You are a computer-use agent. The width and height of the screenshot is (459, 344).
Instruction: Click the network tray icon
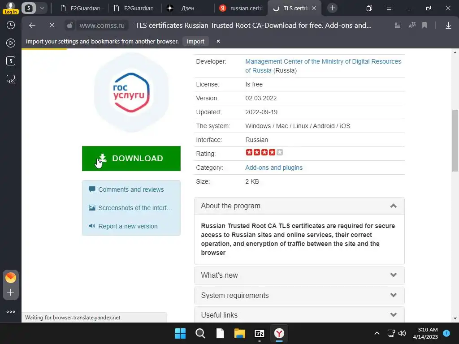pos(391,333)
